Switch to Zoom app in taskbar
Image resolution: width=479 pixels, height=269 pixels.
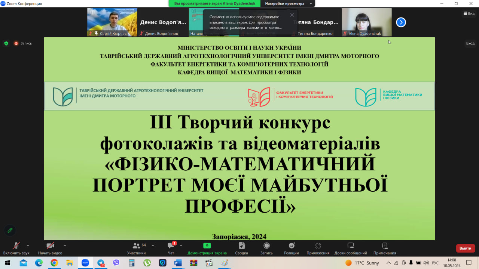point(85,263)
